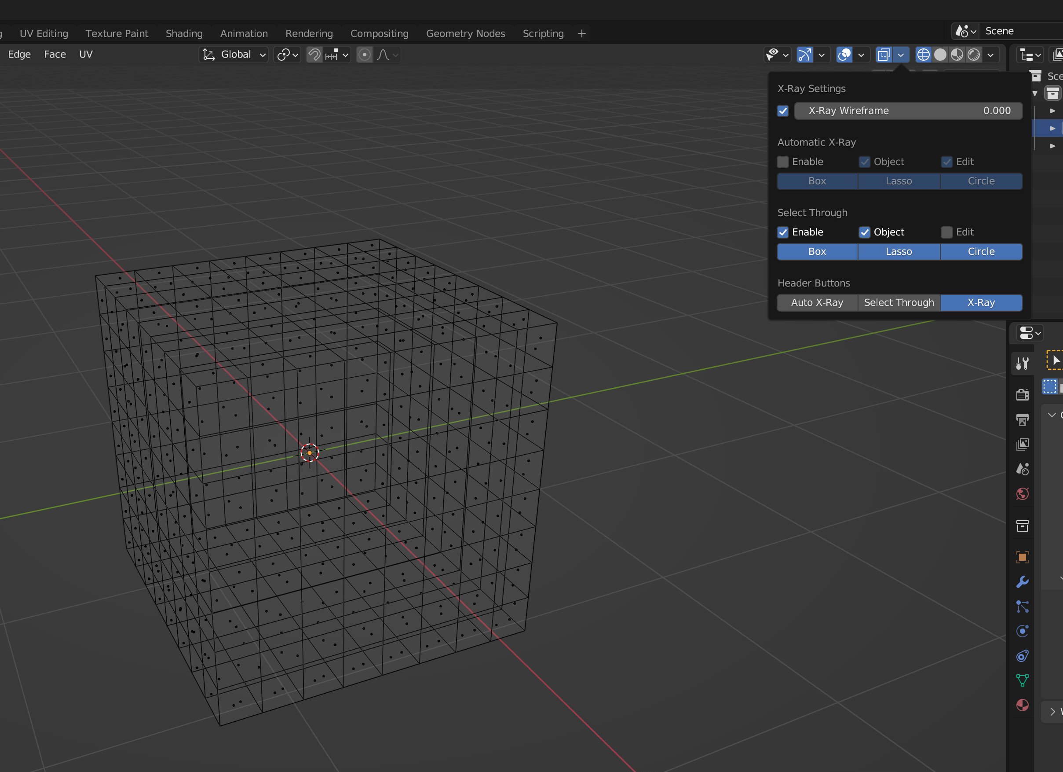Image resolution: width=1063 pixels, height=772 pixels.
Task: Switch to Geometry Nodes workspace tab
Action: [465, 33]
